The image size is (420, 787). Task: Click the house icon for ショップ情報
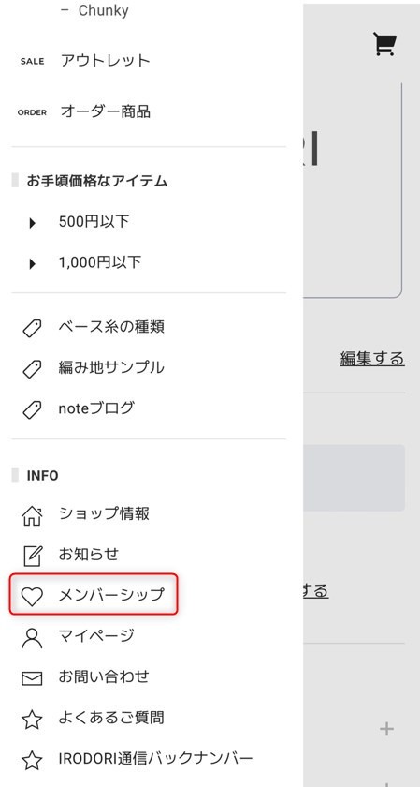[x=33, y=515]
